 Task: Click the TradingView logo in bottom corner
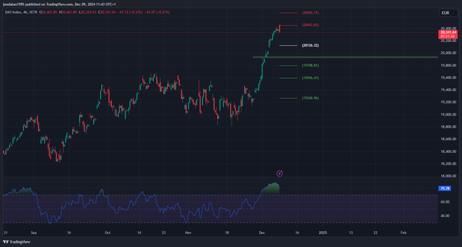[17, 242]
